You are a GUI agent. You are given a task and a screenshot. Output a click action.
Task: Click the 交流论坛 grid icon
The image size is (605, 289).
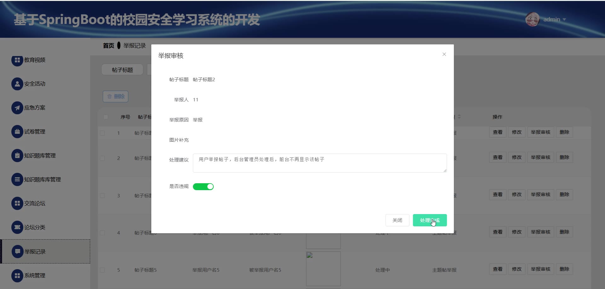point(17,203)
